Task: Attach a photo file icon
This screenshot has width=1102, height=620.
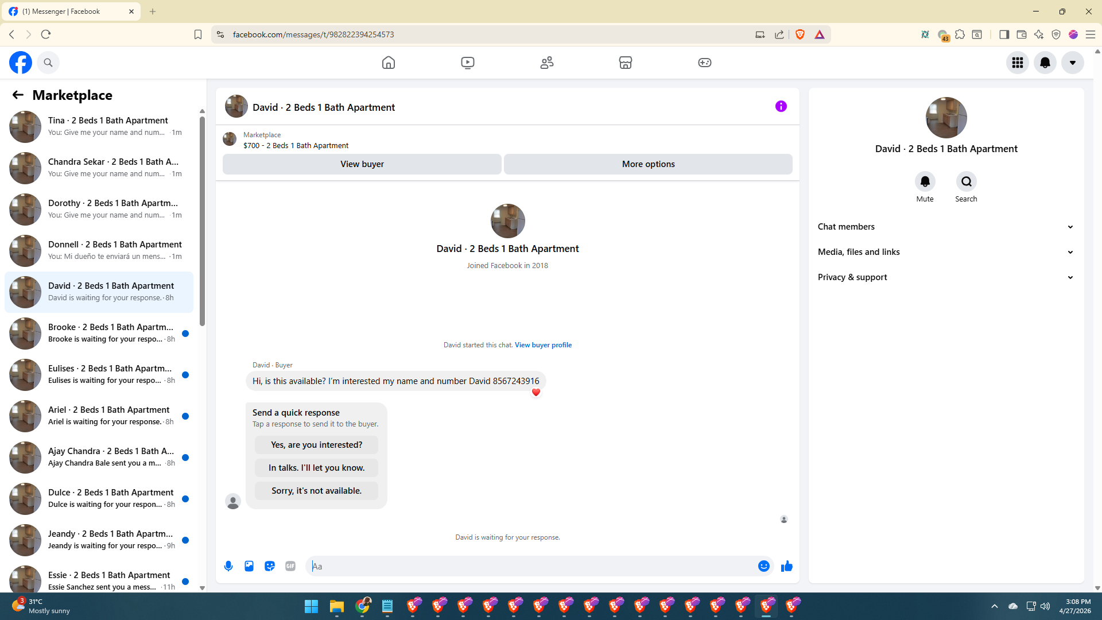Action: 249,566
